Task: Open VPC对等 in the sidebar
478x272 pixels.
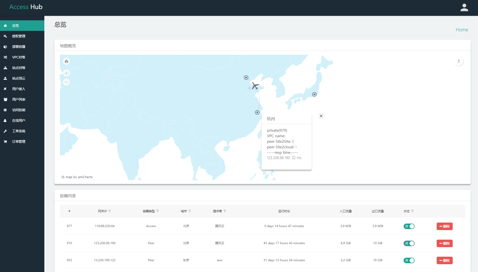Action: click(22, 57)
